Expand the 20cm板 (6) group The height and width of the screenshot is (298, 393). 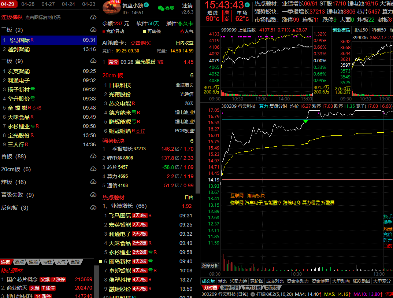pos(16,169)
